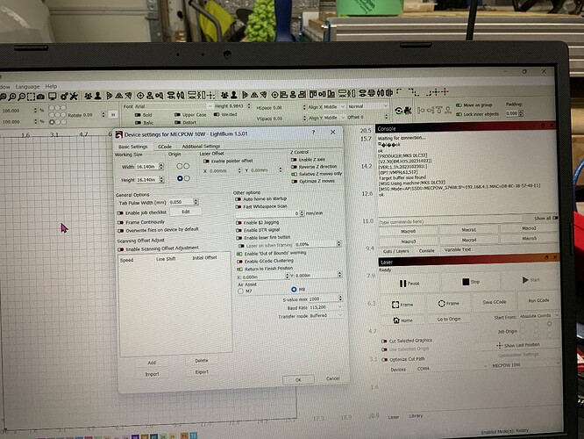Open the MECPOW 10W device dropdown
Viewport: 584px width, 439px height.
click(525, 365)
